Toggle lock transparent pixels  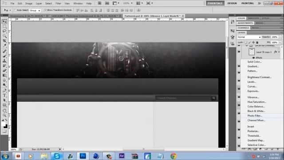point(246,42)
